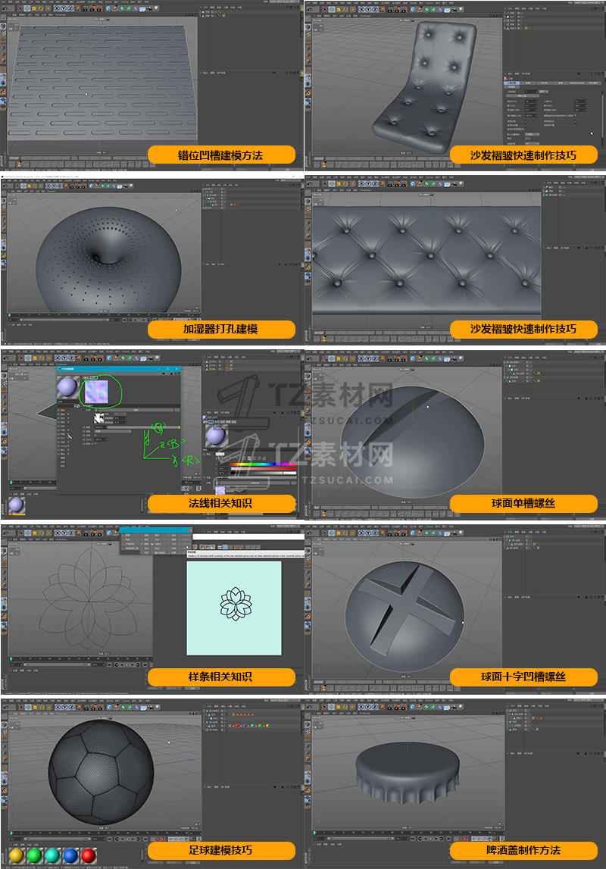The image size is (606, 869).
Task: Click Make Editable in 足球建模技巧 left toolbar
Action: (x=5, y=716)
